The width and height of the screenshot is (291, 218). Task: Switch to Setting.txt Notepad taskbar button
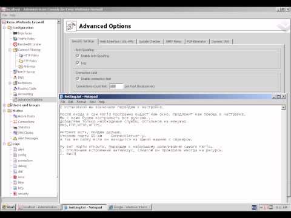pos(84,207)
